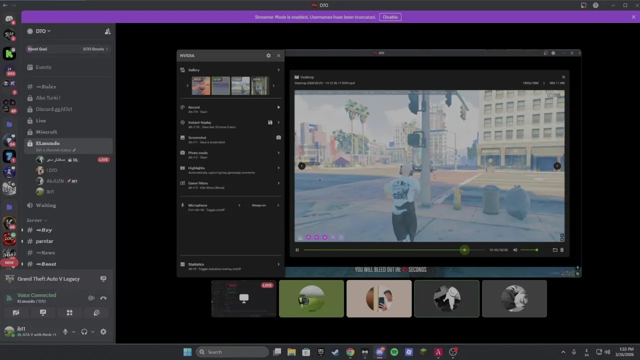Select the LIVE stream tile in call
Viewport: 640px width, 360px height.
(x=244, y=298)
